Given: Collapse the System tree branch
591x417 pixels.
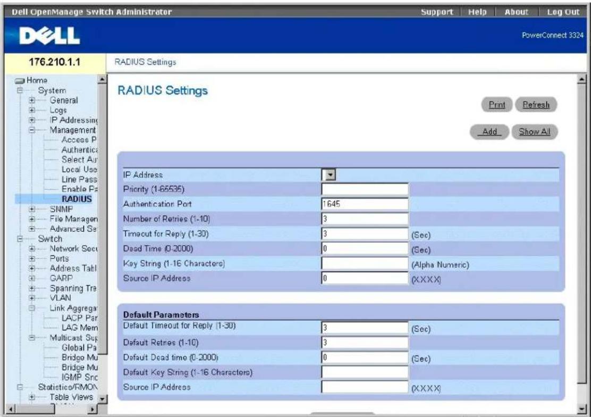Looking at the screenshot, I should (x=20, y=90).
